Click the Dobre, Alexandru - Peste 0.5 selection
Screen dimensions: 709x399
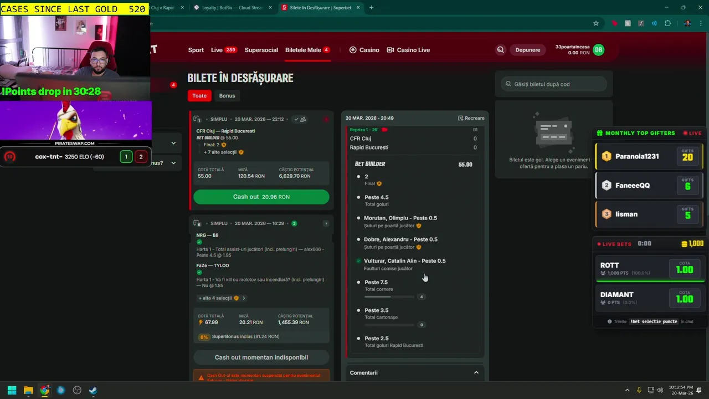(400, 243)
